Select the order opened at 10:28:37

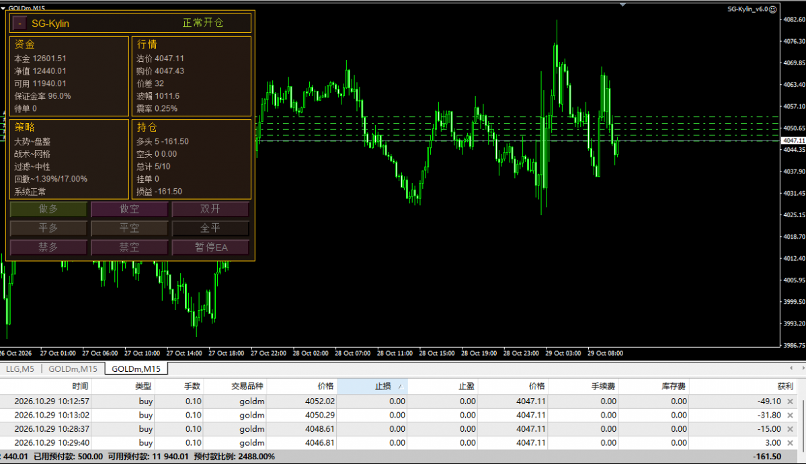click(399, 429)
